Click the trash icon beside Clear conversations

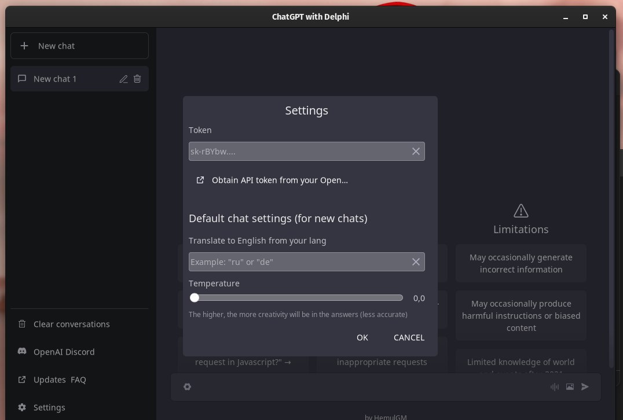(21, 324)
